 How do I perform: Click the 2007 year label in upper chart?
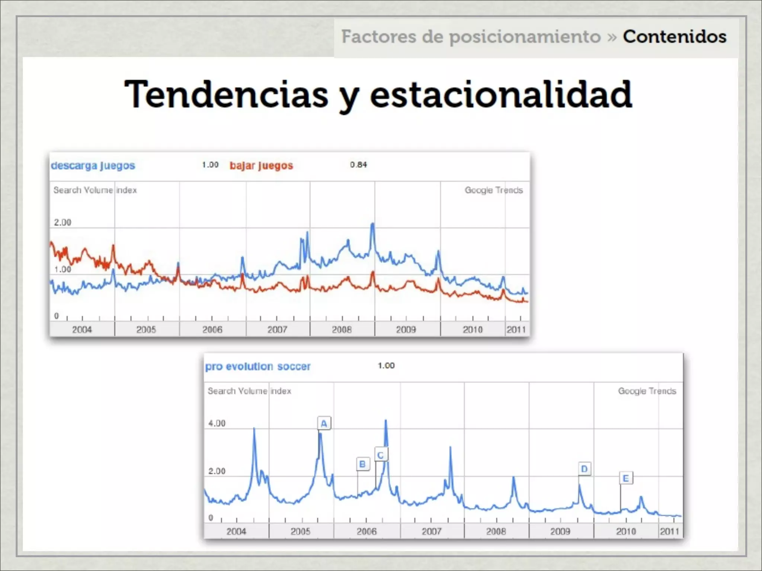click(x=278, y=329)
